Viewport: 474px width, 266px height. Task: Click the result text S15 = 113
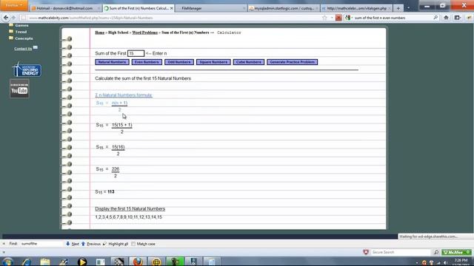(104, 192)
